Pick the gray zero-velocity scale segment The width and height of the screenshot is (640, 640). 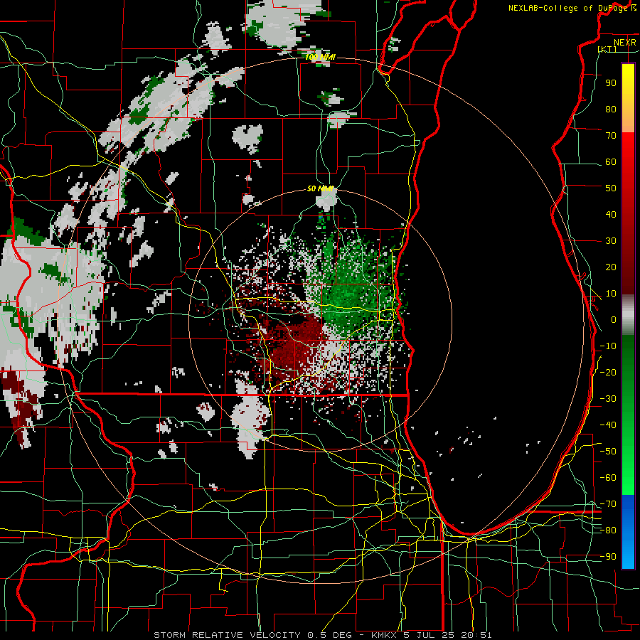click(628, 315)
